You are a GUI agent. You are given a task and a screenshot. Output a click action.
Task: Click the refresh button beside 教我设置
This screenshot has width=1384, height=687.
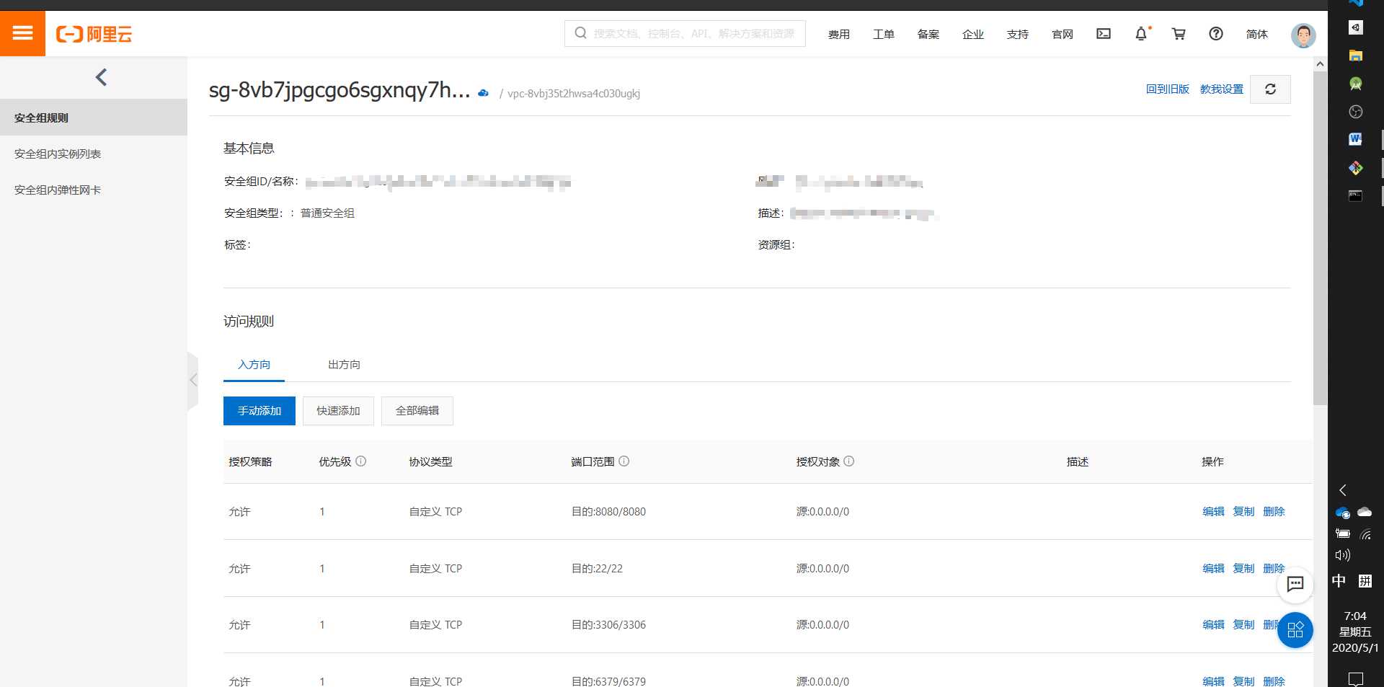[x=1270, y=89]
